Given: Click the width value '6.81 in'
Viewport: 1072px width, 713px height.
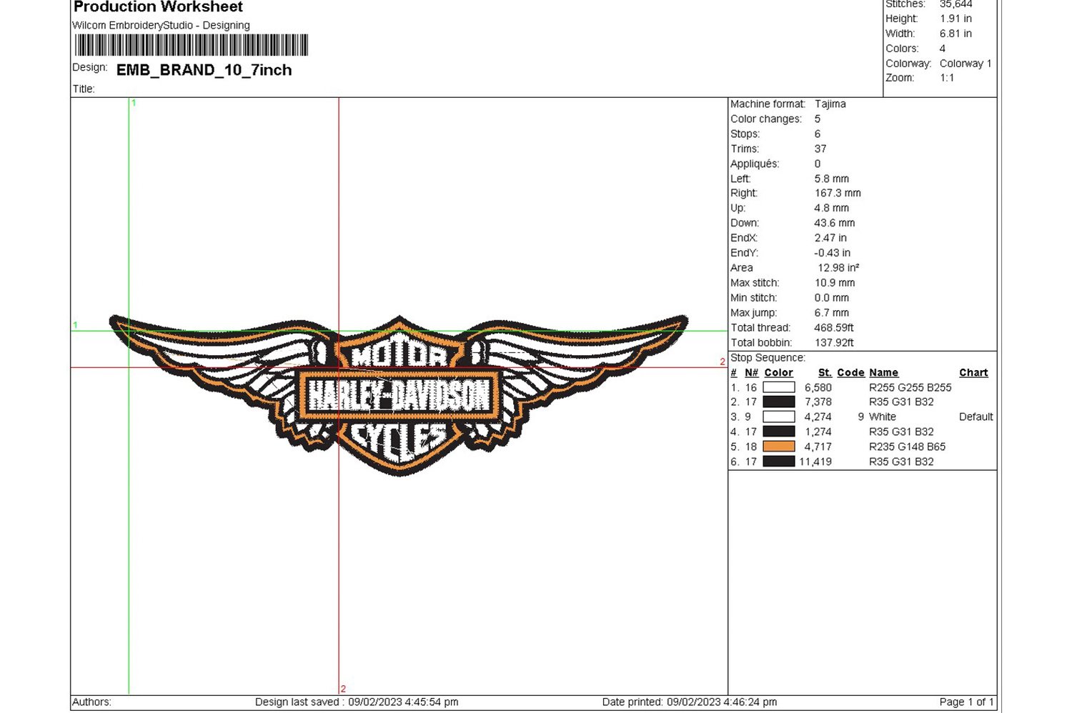Looking at the screenshot, I should (x=956, y=34).
